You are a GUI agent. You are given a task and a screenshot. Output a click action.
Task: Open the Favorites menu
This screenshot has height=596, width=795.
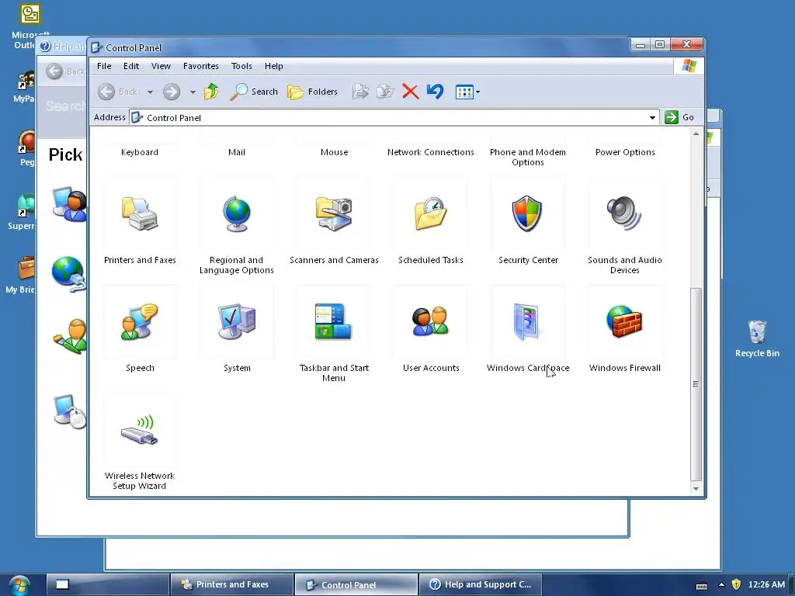201,66
